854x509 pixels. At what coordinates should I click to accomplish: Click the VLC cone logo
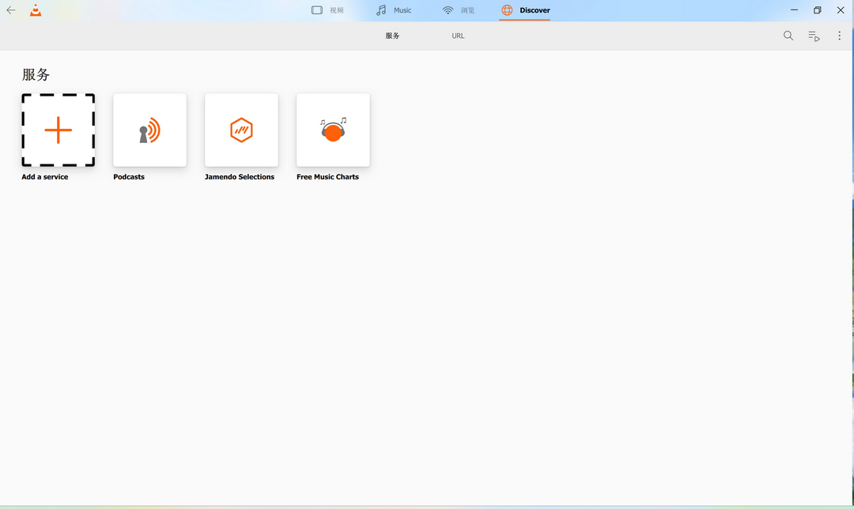click(35, 10)
